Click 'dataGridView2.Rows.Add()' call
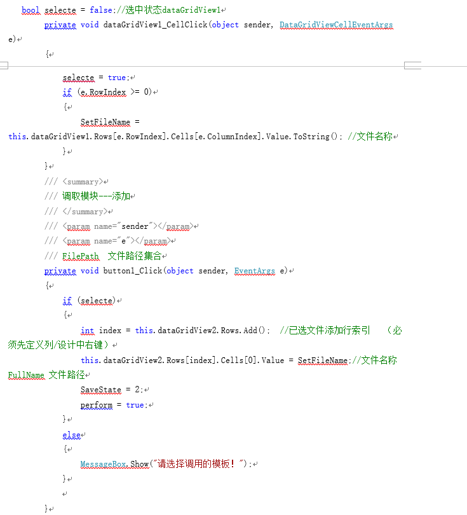Viewport: 467px width, 515px height. pyautogui.click(x=211, y=331)
